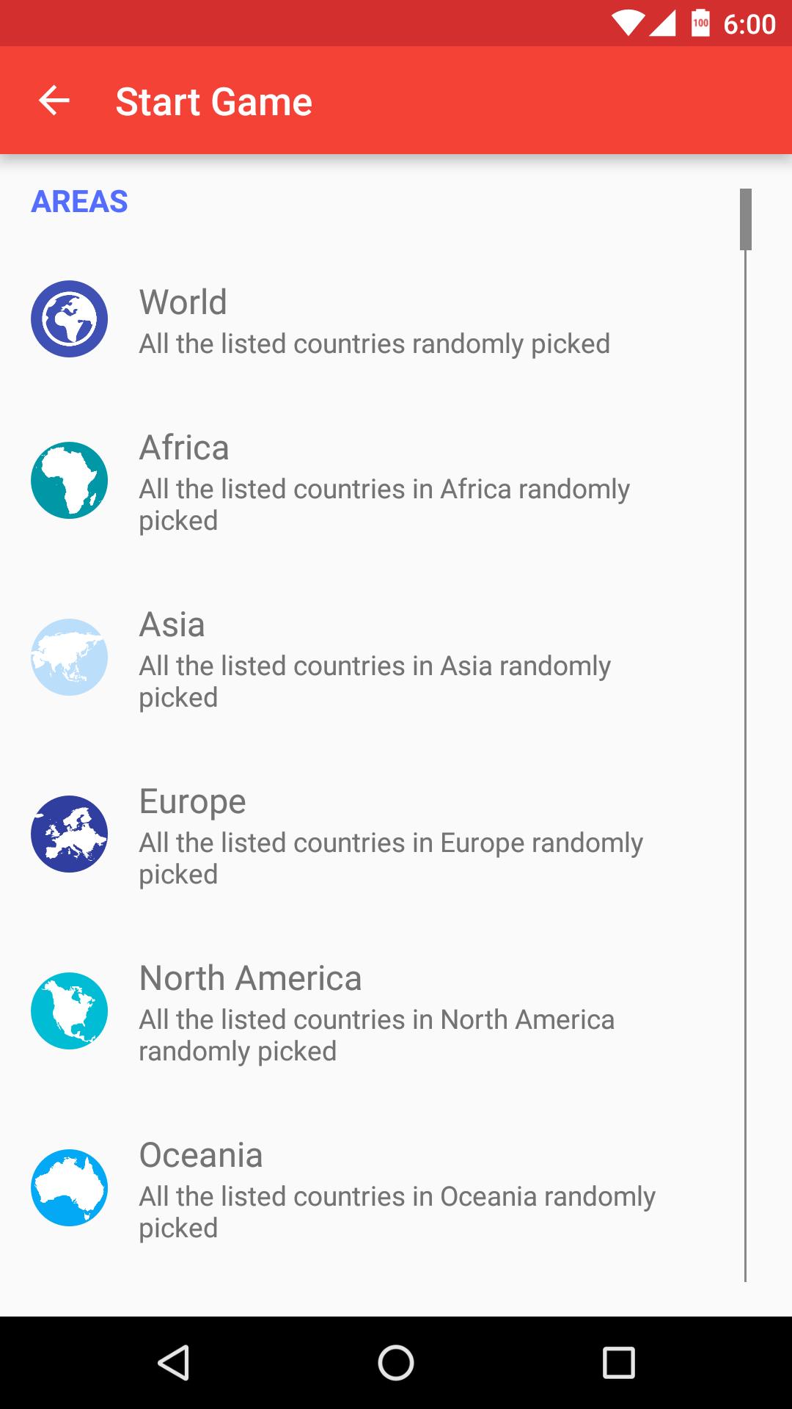Tap the Android home circle button

(396, 1363)
